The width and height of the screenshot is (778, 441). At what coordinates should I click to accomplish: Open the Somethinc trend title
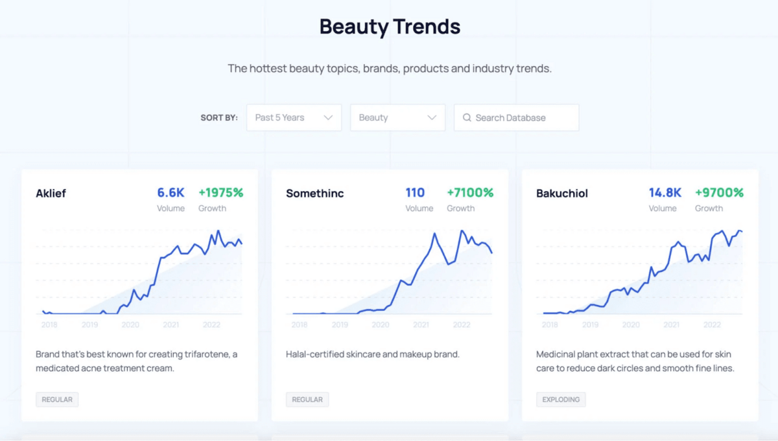pos(314,193)
